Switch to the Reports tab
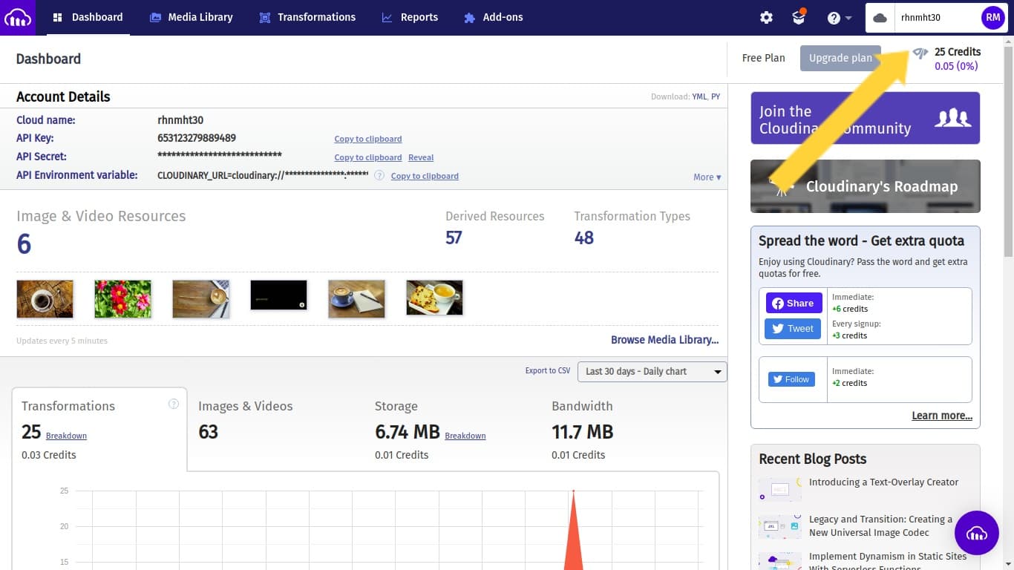The image size is (1014, 570). tap(410, 17)
